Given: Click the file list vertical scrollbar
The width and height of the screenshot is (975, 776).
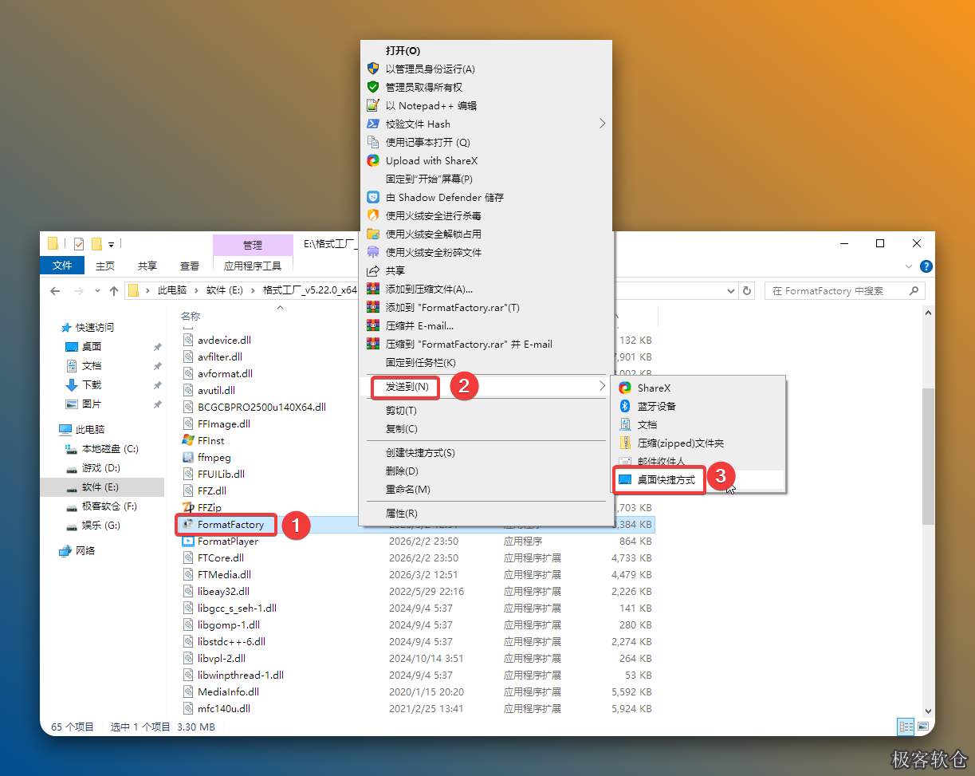Looking at the screenshot, I should pyautogui.click(x=928, y=457).
